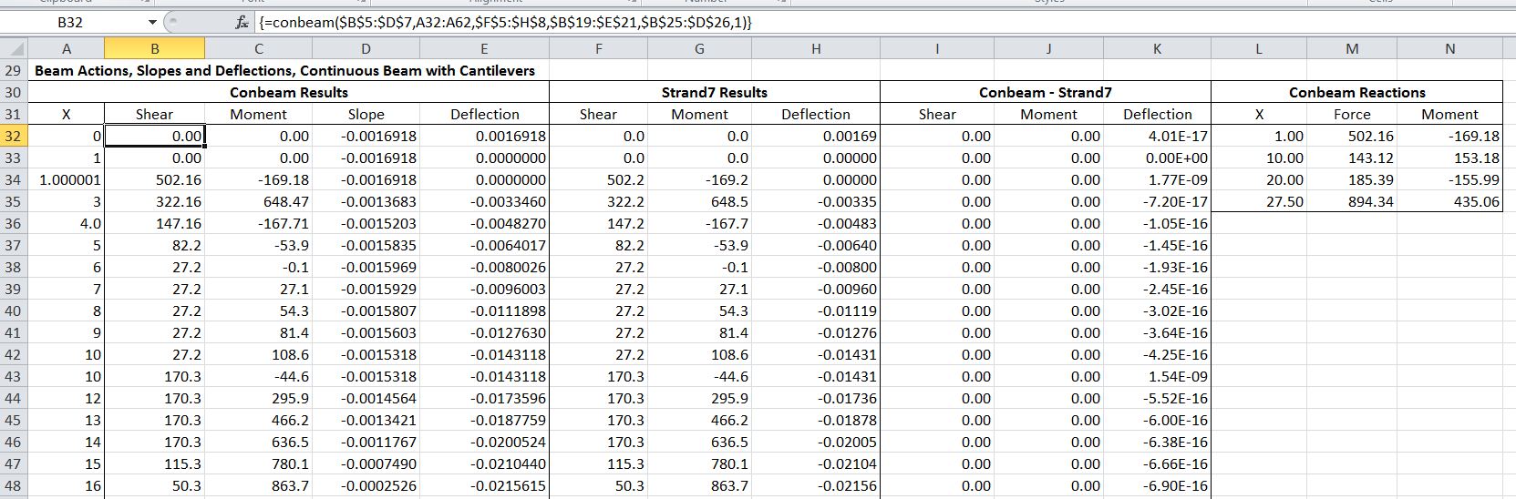Click the Insert Function fx icon
The height and width of the screenshot is (499, 1516).
242,23
